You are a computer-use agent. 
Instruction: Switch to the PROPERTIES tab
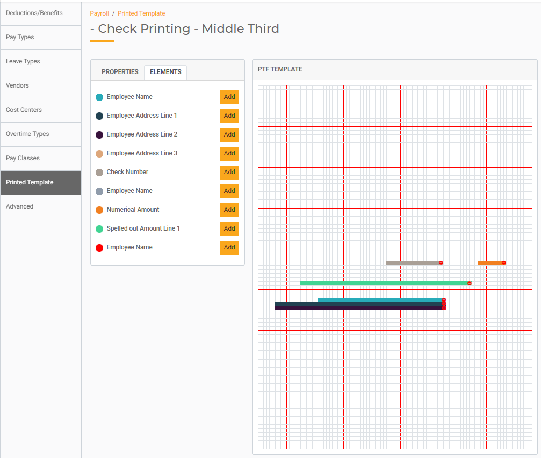coord(120,72)
